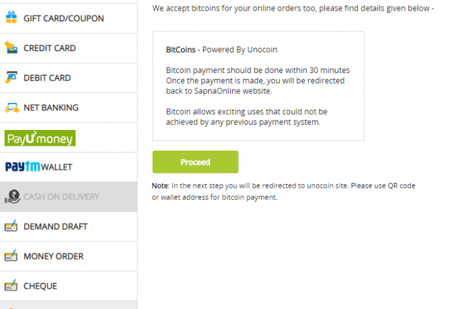Click the cheque icon at sidebar bottom
The height and width of the screenshot is (309, 464).
11,285
